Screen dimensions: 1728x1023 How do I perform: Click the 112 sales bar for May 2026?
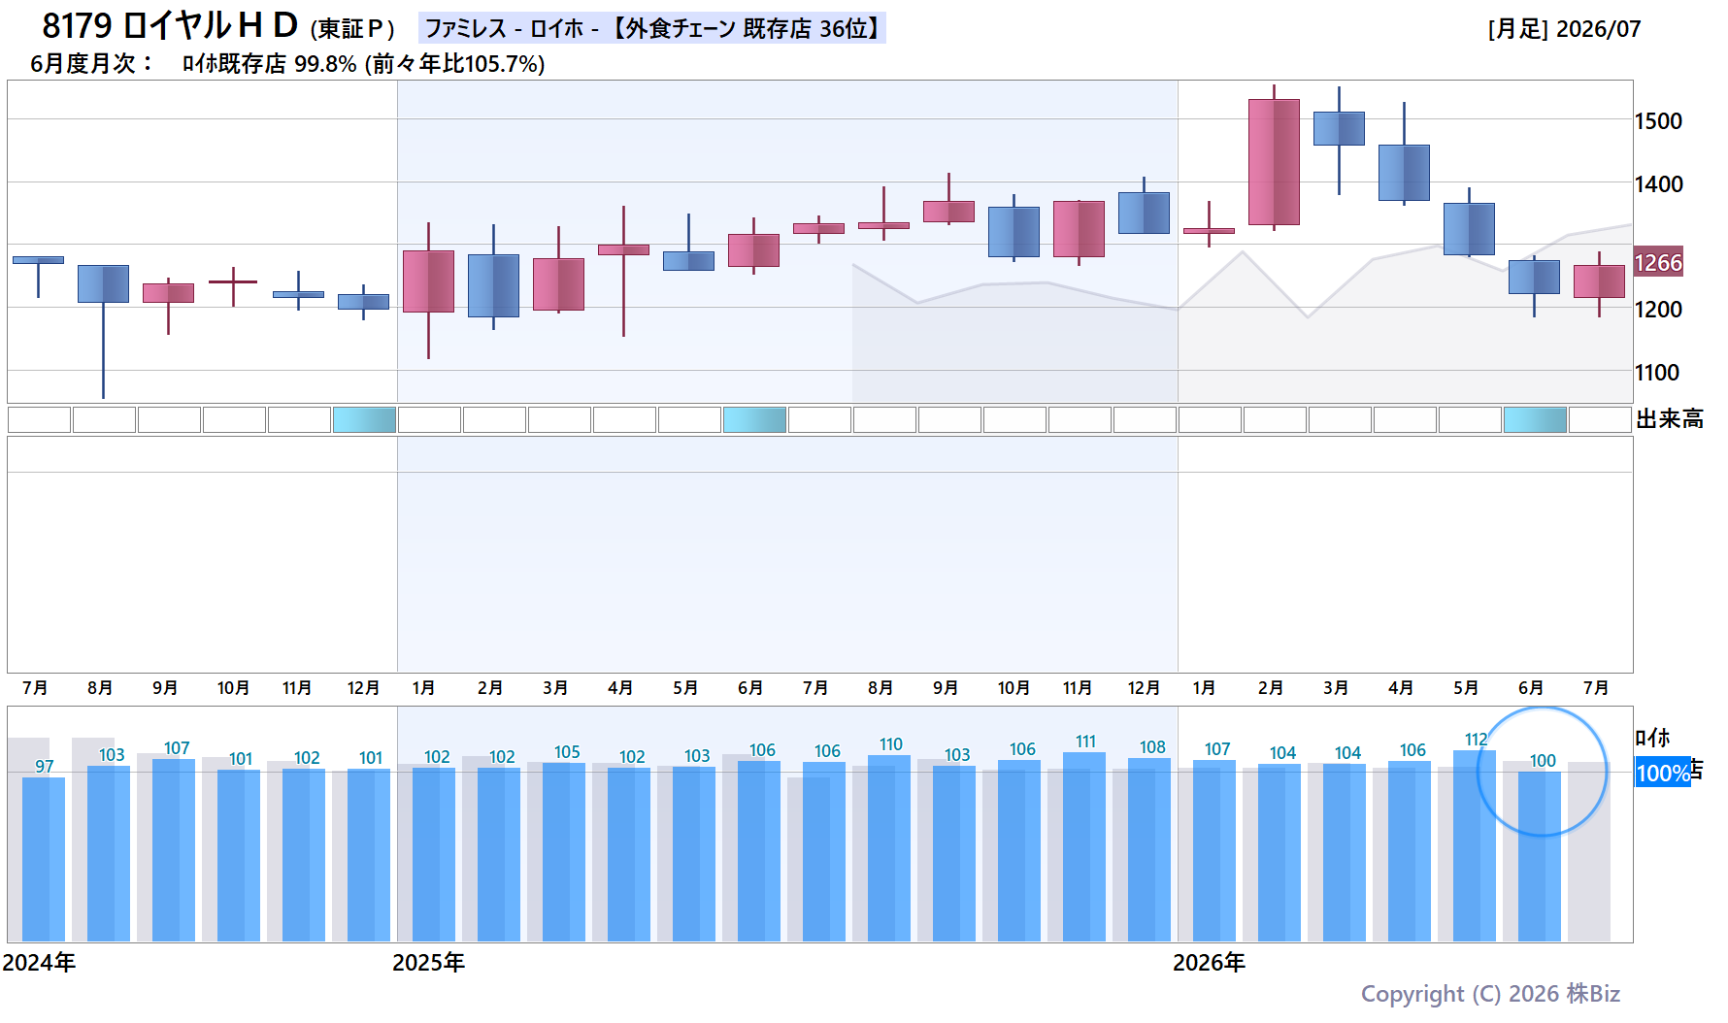tap(1475, 845)
